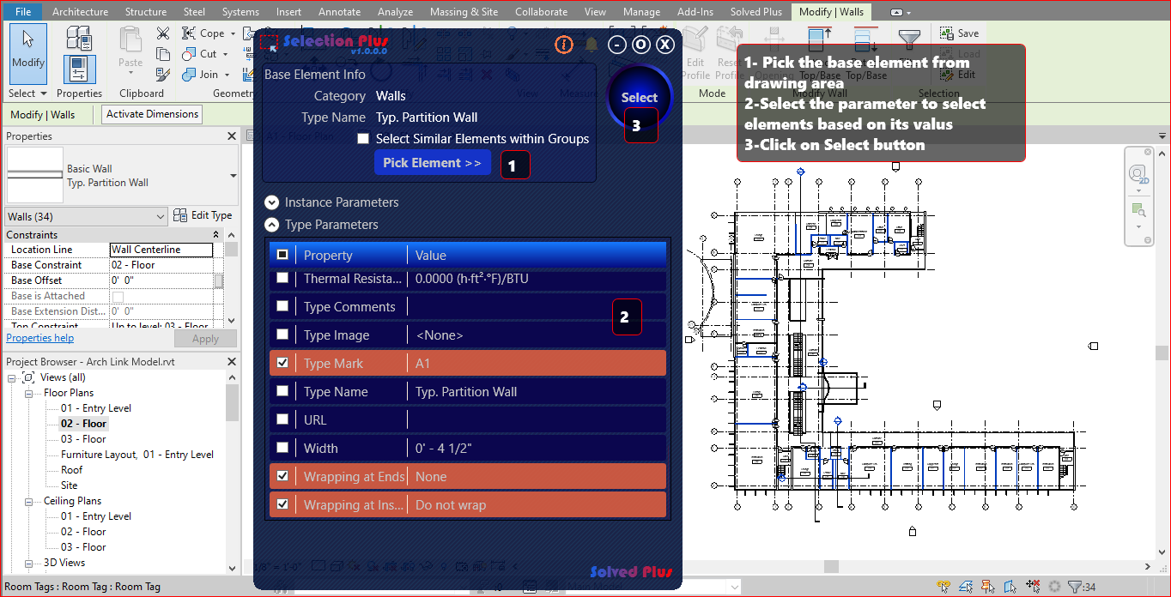Collapse the Ceiling Plans tree node
This screenshot has height=597, width=1171.
[28, 501]
